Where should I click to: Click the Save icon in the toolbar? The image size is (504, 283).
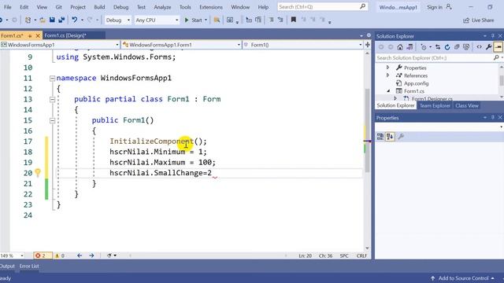click(x=52, y=20)
